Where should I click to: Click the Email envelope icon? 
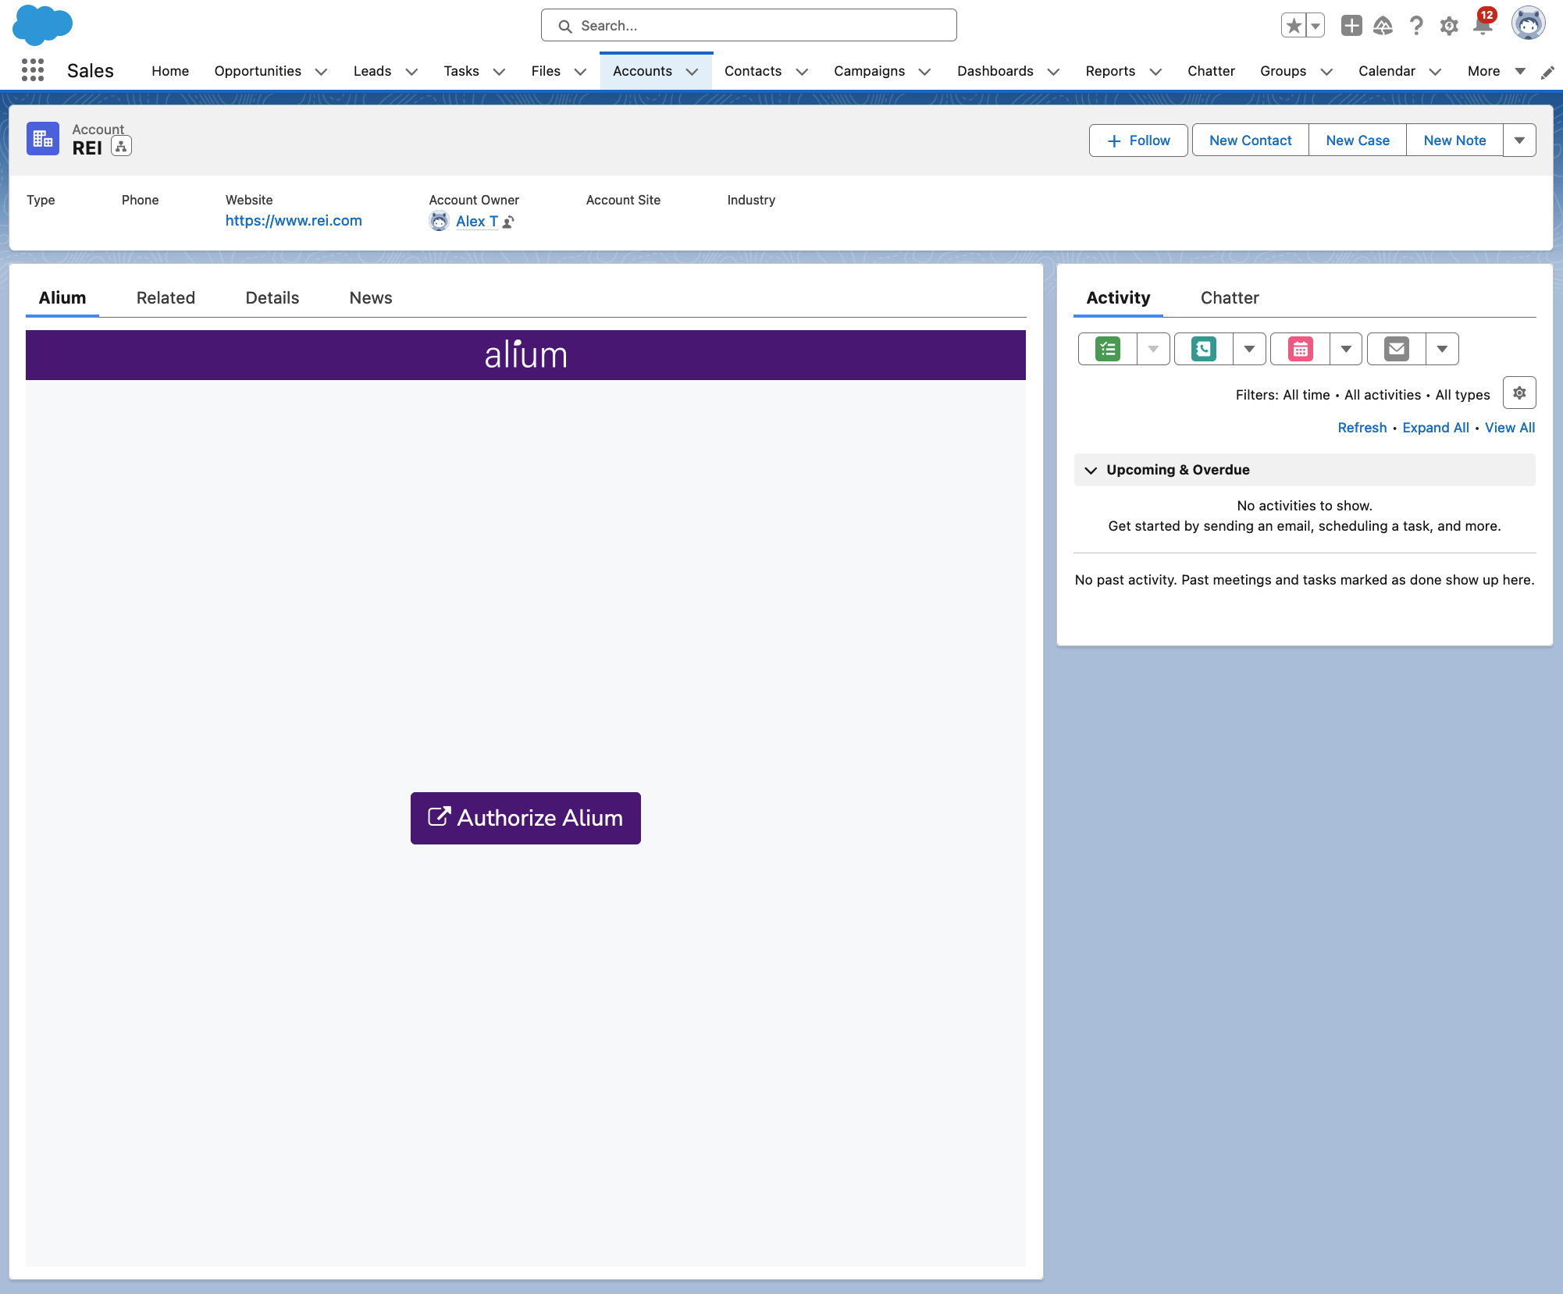click(1397, 349)
